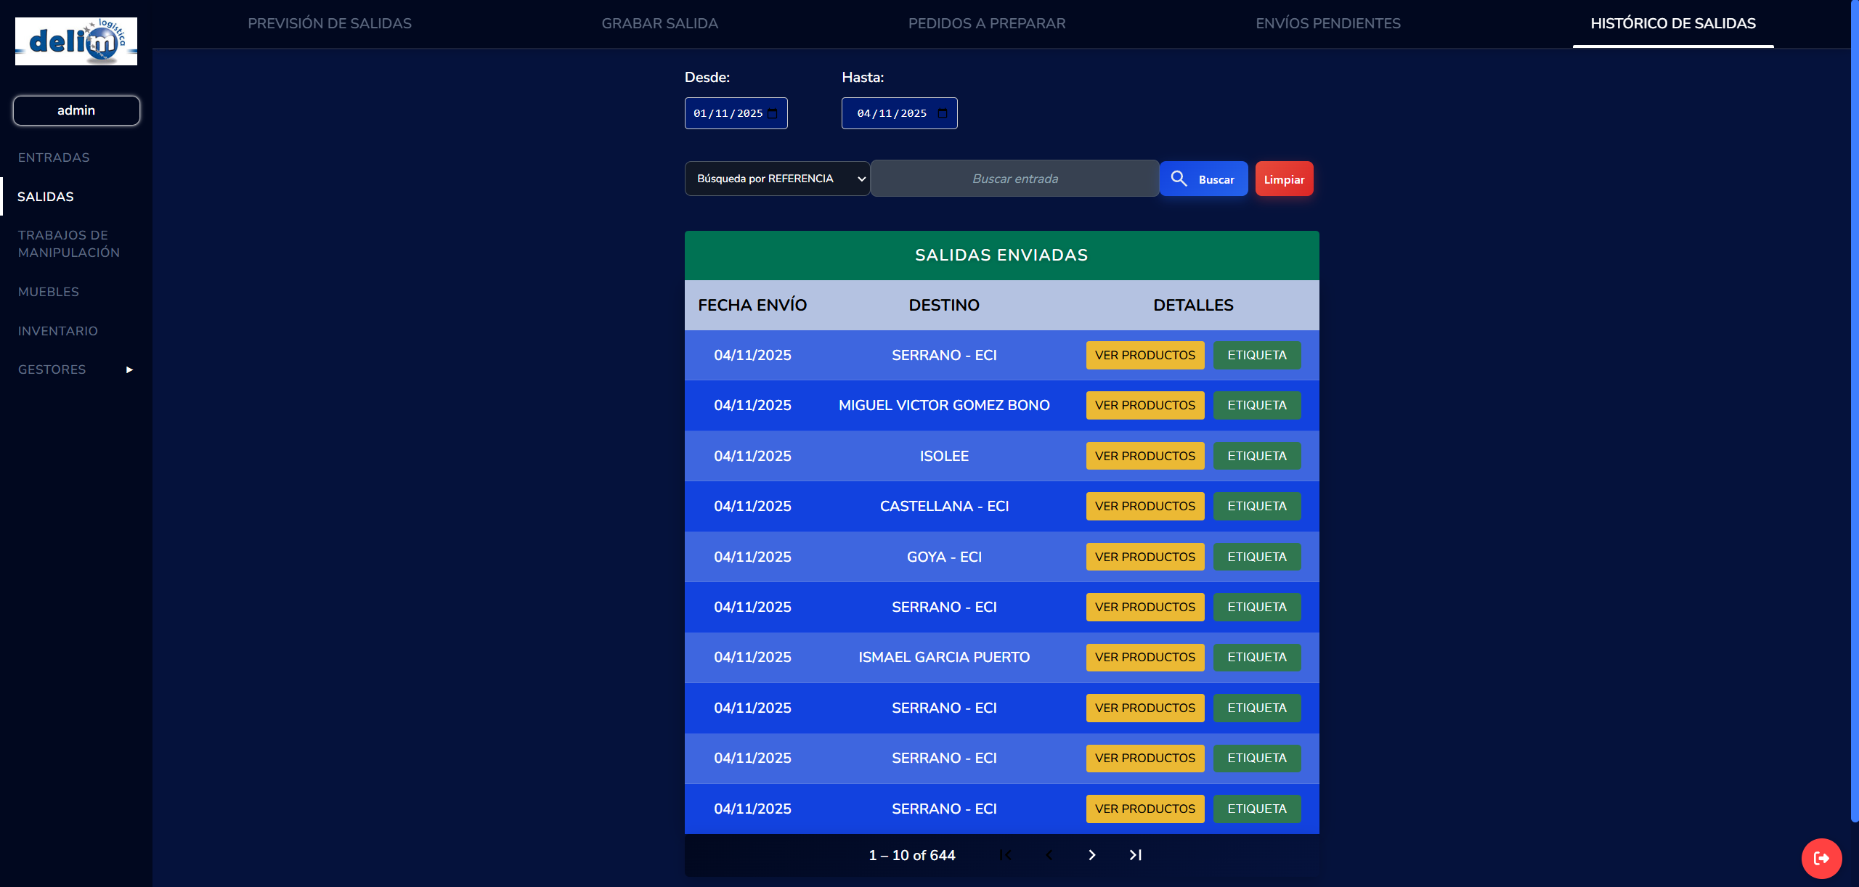This screenshot has width=1859, height=887.
Task: Select INVENTARIO in the sidebar
Action: pyautogui.click(x=58, y=331)
